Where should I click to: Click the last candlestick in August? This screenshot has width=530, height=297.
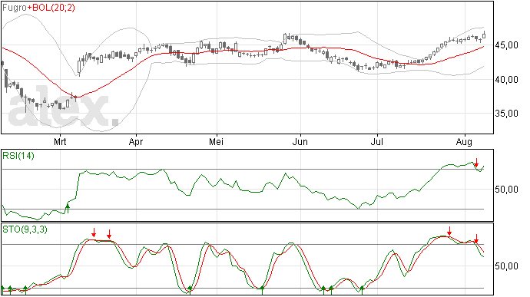485,35
